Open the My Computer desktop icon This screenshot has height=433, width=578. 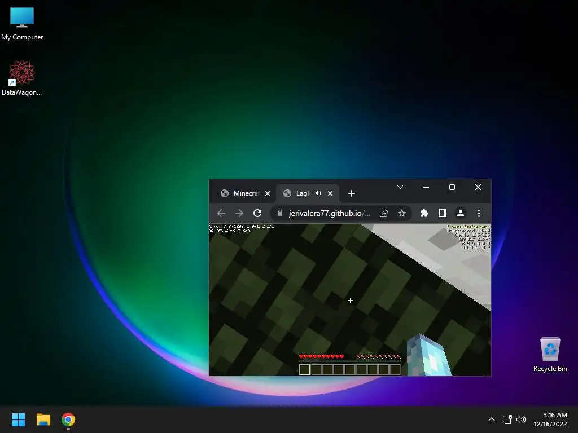click(22, 24)
